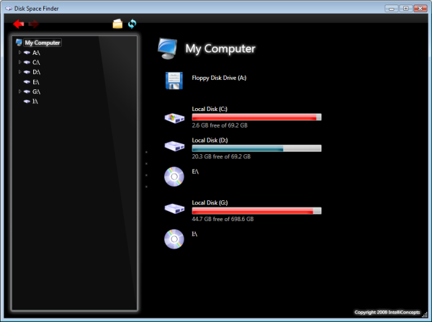Click the Disk Space Finder title bar icon

point(9,9)
